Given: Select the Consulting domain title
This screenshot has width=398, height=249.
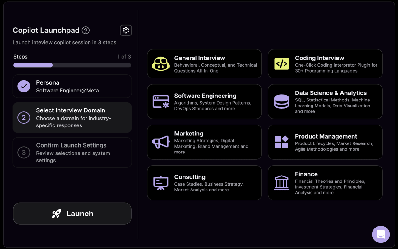Looking at the screenshot, I should [x=190, y=177].
